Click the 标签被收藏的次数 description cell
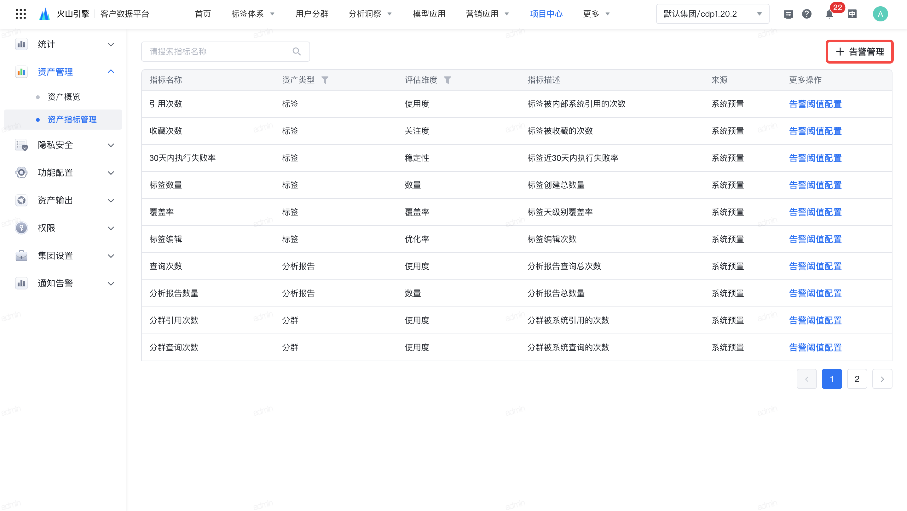 [x=560, y=131]
